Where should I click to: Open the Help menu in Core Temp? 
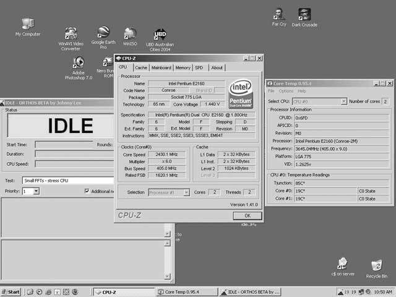pyautogui.click(x=301, y=91)
